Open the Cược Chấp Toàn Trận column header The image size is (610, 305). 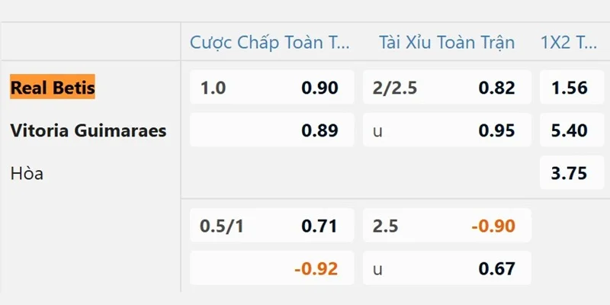270,42
